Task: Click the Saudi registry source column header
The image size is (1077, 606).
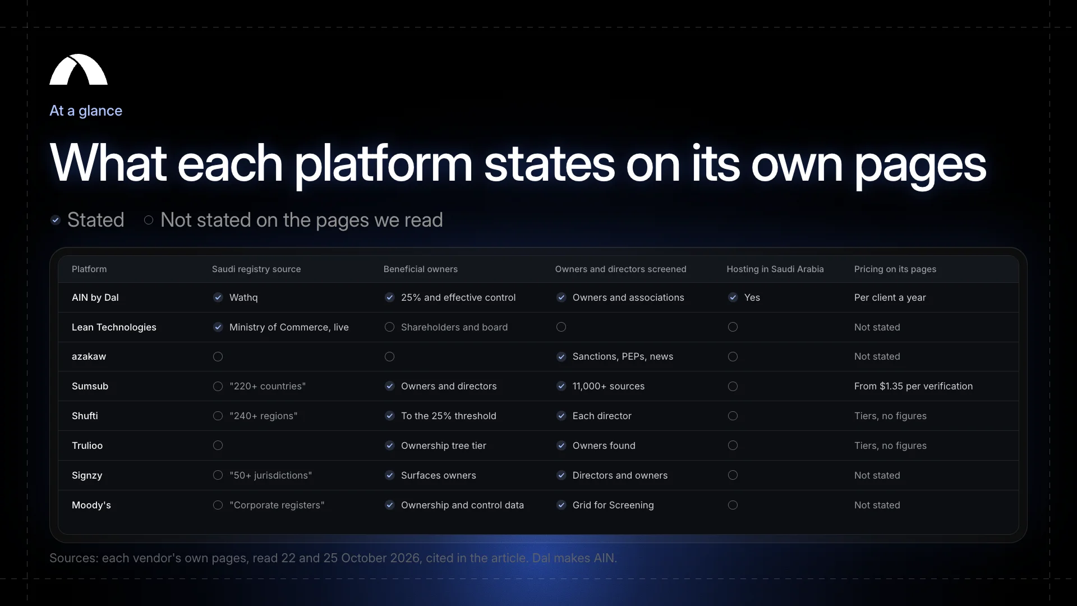Action: tap(256, 269)
